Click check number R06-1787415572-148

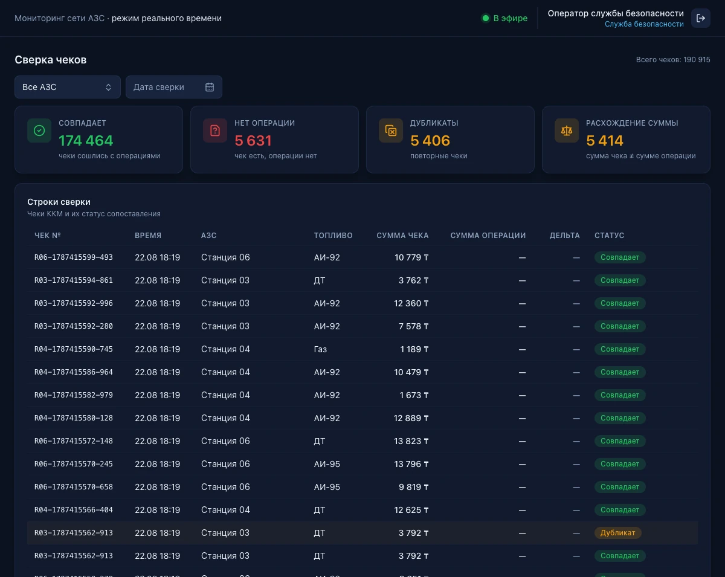[x=74, y=441]
